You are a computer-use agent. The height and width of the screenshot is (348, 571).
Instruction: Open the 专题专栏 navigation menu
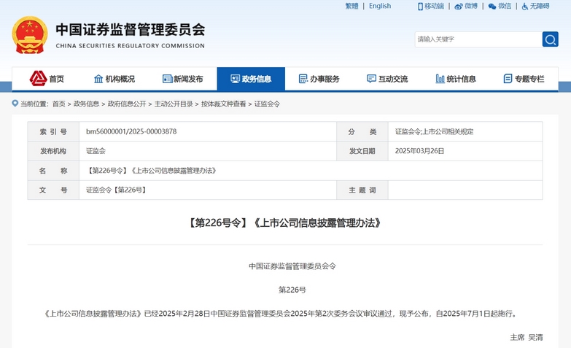point(524,79)
